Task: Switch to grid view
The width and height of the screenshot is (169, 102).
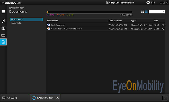Action: 143,12
